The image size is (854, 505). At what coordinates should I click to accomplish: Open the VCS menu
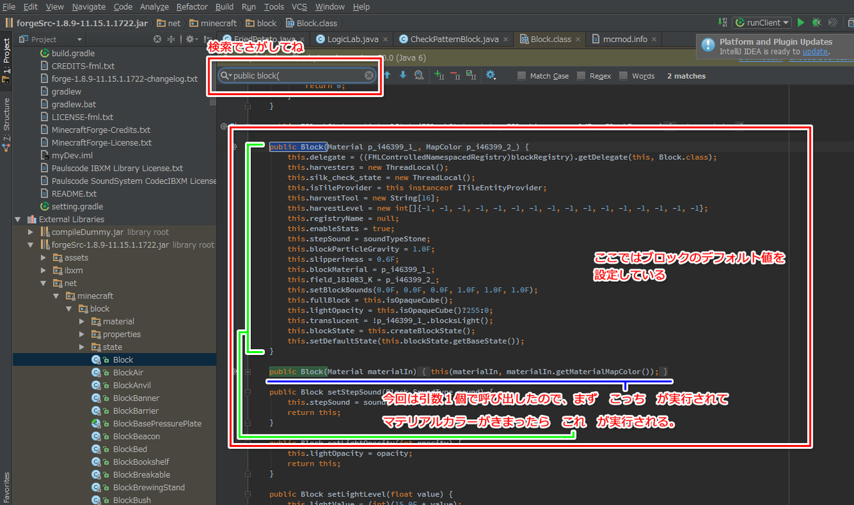(x=300, y=7)
